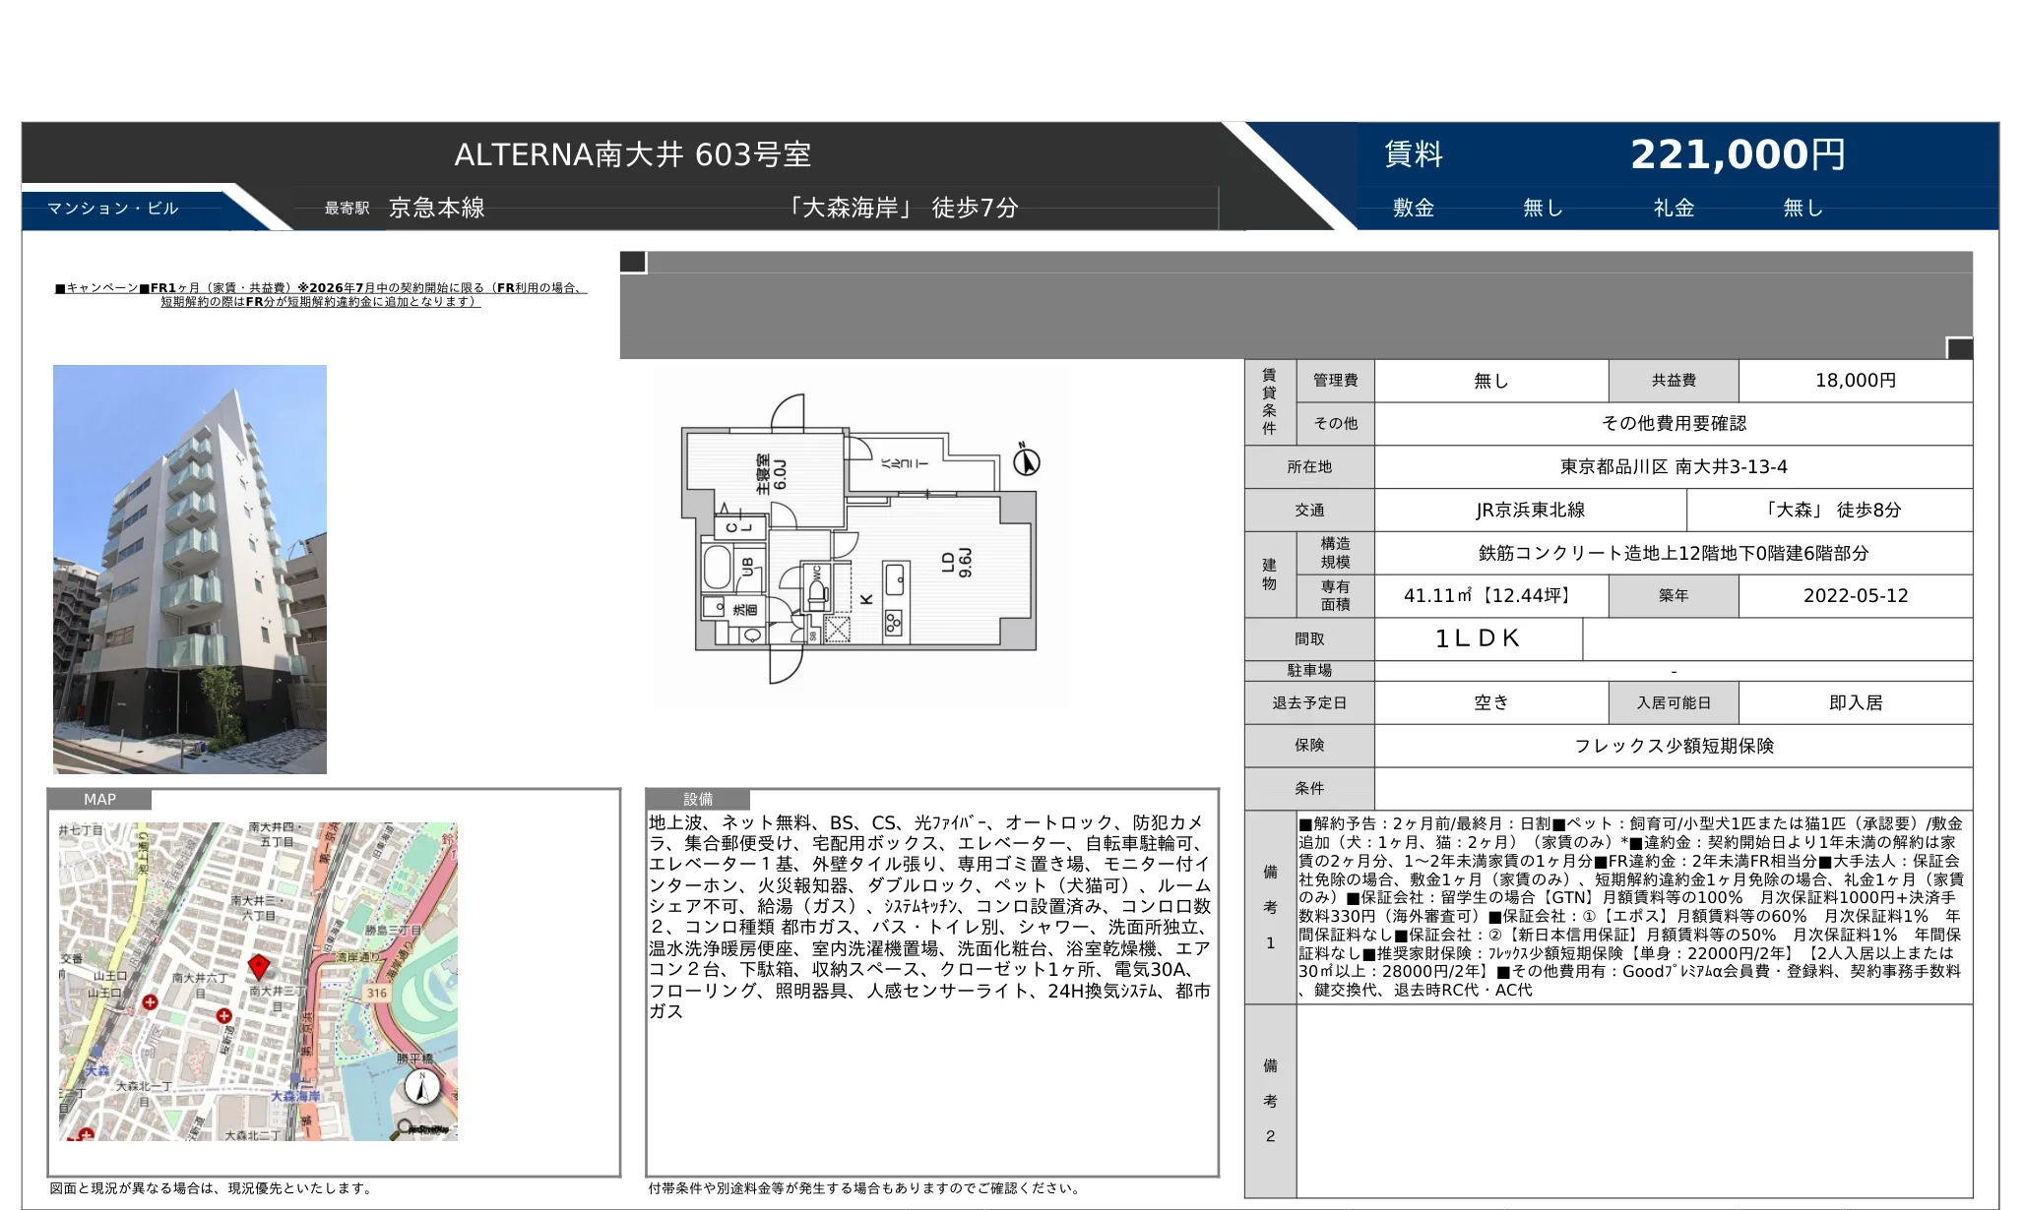Select the 即入居 move-in value
2024x1210 pixels.
[x=1856, y=703]
